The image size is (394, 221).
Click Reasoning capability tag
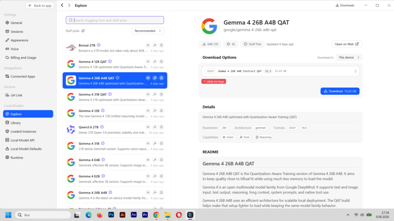click(x=263, y=138)
